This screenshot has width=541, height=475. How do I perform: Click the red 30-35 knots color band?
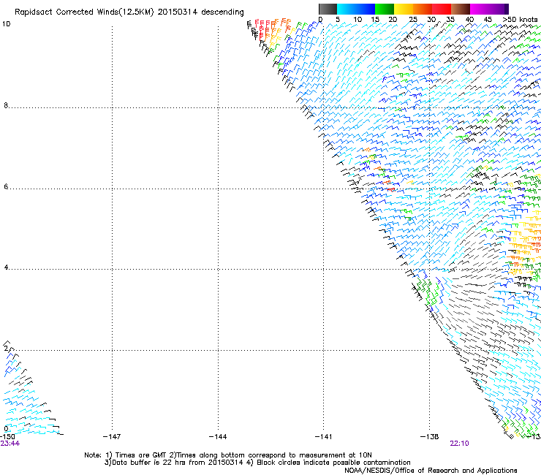(442, 9)
